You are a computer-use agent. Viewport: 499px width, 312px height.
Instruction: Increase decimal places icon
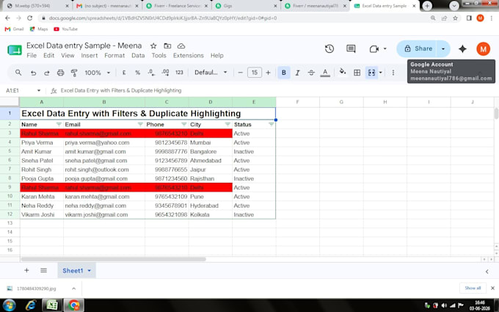(165, 73)
